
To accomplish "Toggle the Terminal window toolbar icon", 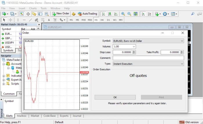I will point(40,14).
